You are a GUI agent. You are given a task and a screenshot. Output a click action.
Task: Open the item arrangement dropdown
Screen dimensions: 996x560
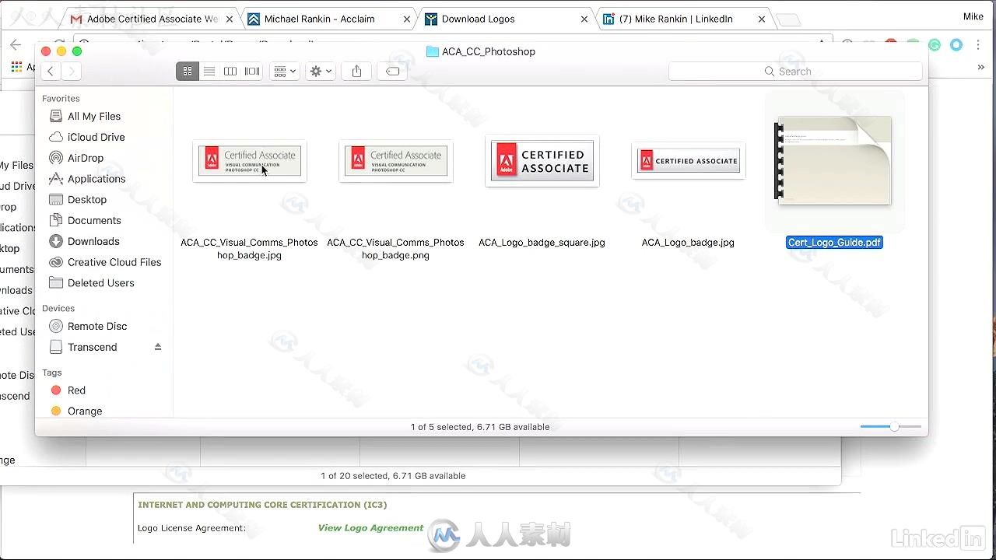click(x=284, y=72)
